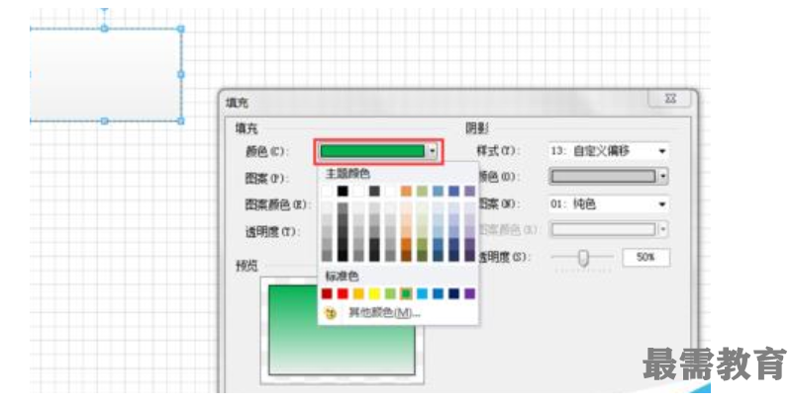Click the shape's bottom-middle selection handle
Viewport: 793px width, 403px height.
tap(104, 121)
